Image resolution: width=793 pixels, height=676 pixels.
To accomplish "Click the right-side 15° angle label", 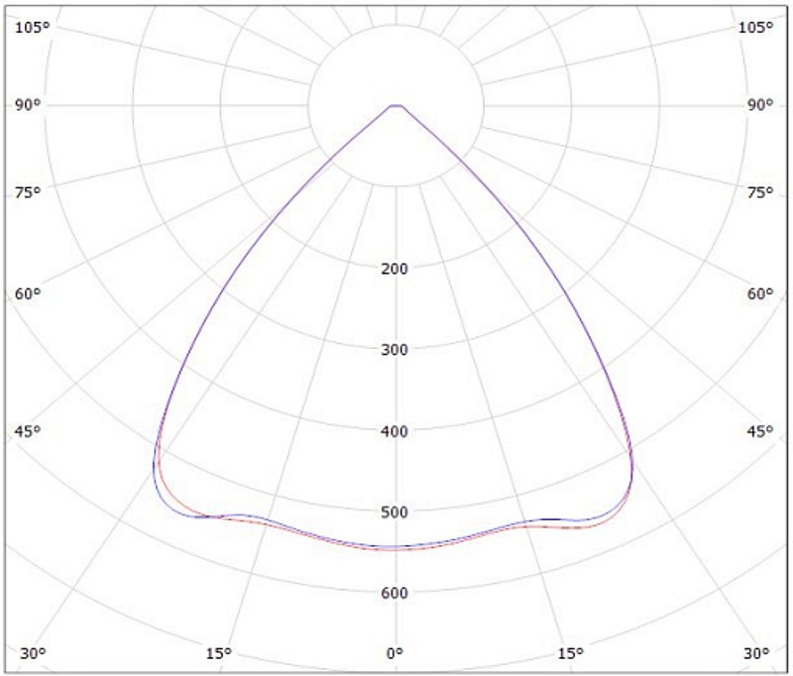I will point(571,653).
